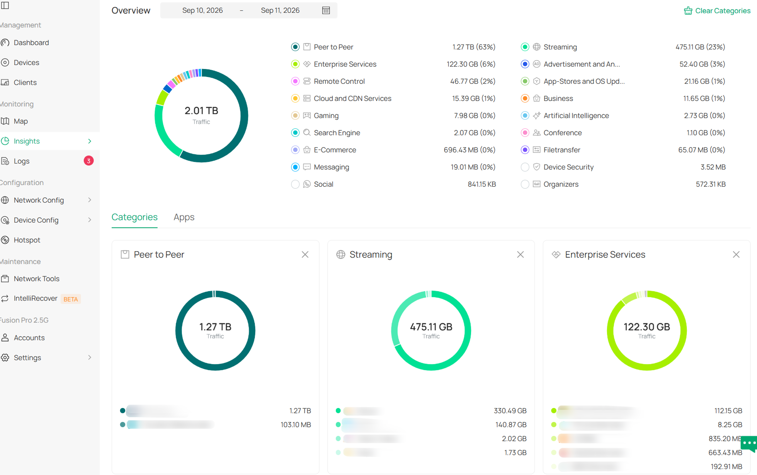Click the Logs badge showing 3
Image resolution: width=757 pixels, height=475 pixels.
(x=89, y=161)
